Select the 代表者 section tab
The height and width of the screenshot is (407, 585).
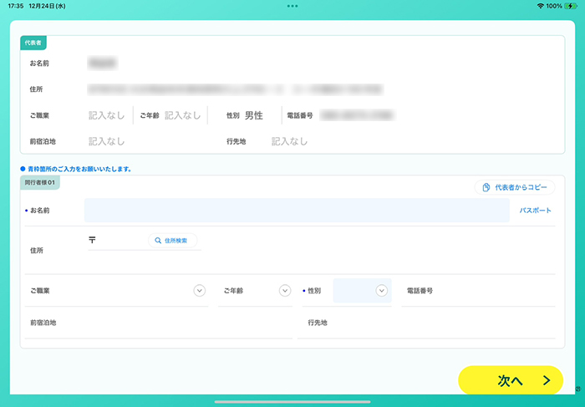tap(34, 42)
